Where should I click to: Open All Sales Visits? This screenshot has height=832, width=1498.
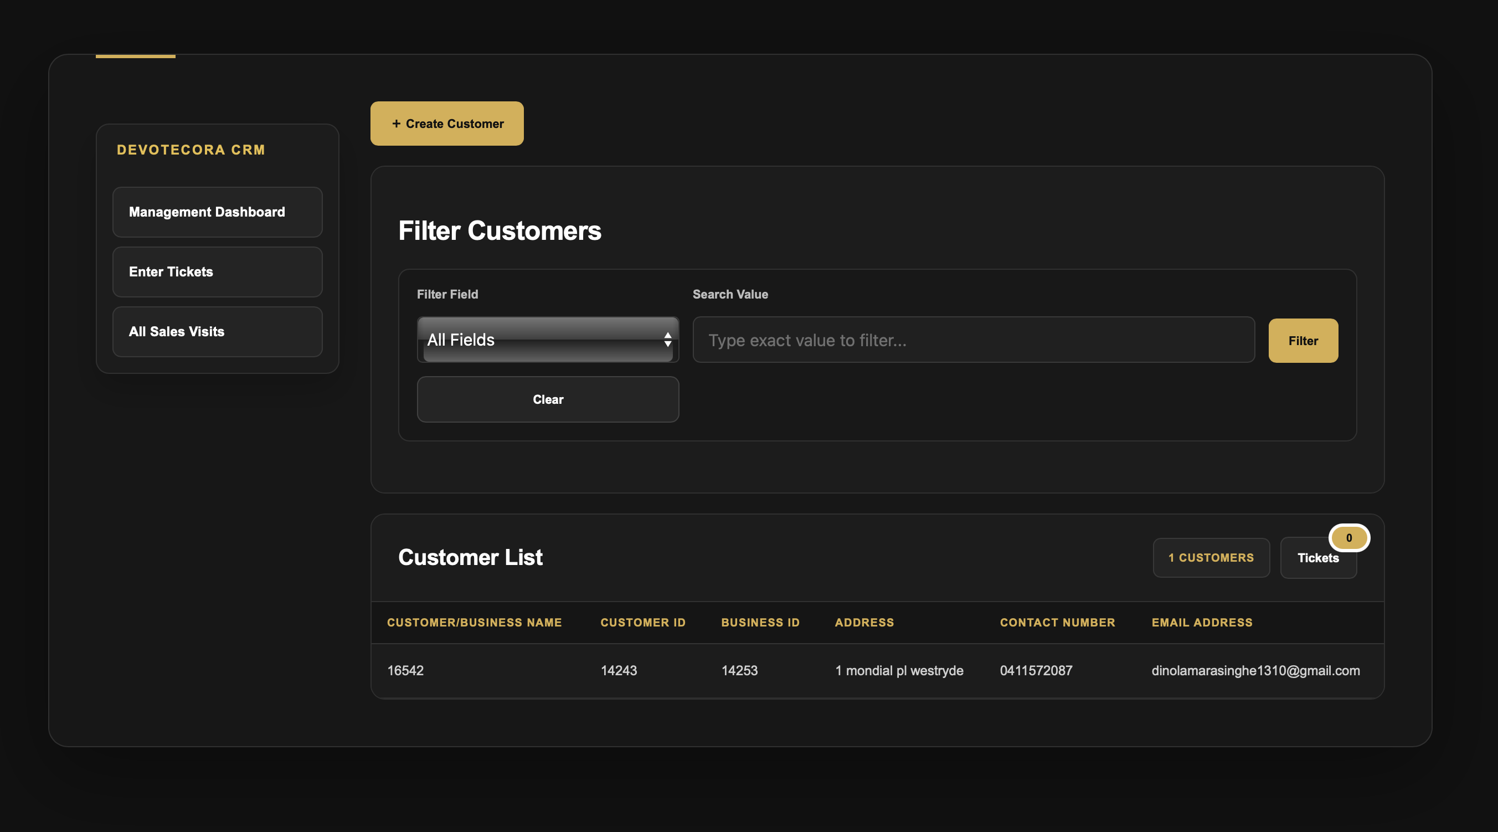tap(217, 332)
